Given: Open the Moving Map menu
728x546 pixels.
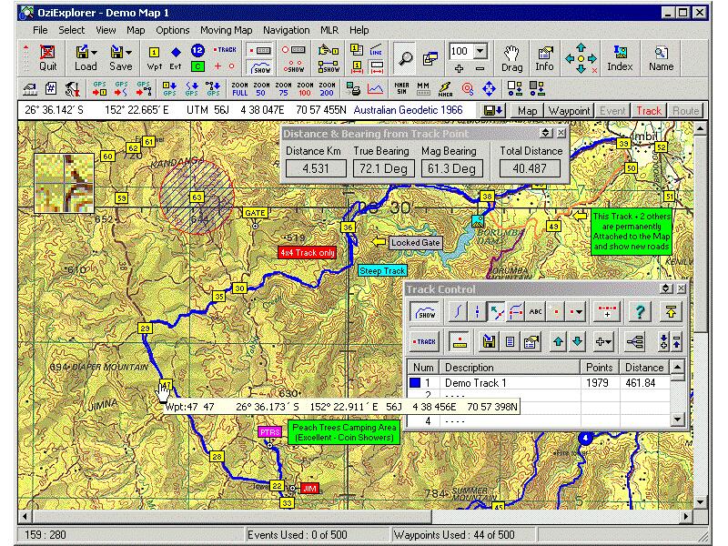Looking at the screenshot, I should coord(227,30).
